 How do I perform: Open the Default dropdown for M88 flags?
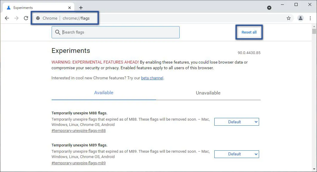(x=236, y=122)
